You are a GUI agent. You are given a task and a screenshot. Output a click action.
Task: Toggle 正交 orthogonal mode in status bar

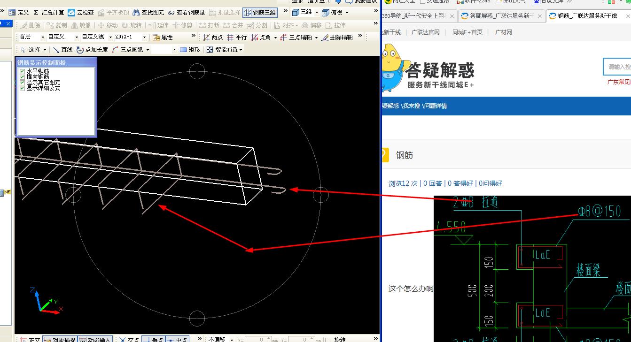coord(30,340)
